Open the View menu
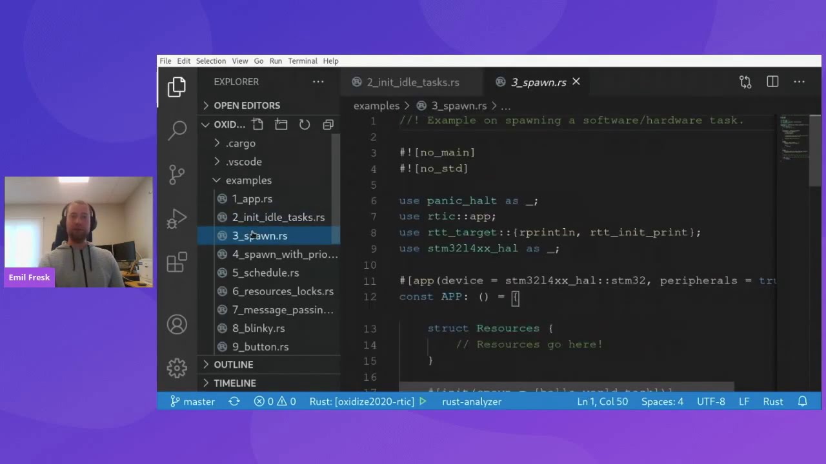 pyautogui.click(x=240, y=61)
